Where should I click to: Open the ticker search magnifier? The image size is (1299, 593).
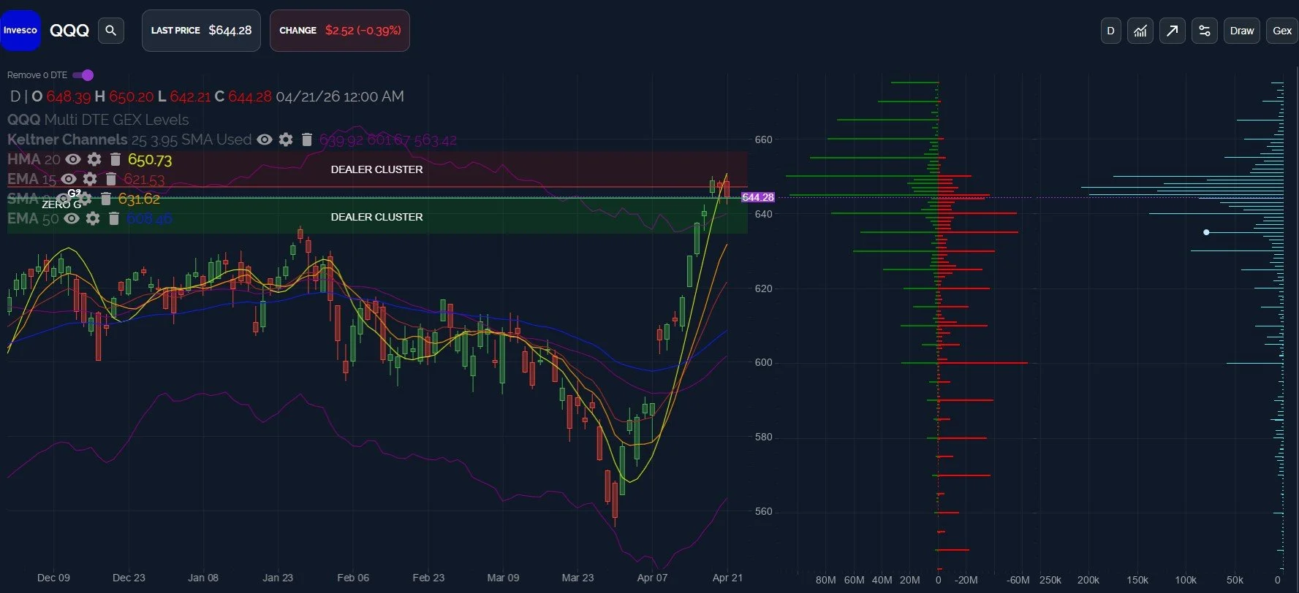[111, 31]
